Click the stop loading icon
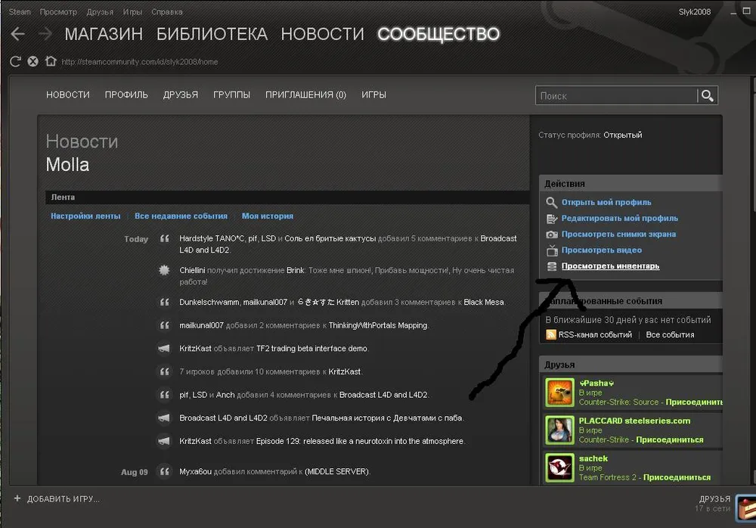The height and width of the screenshot is (528, 756). 33,61
